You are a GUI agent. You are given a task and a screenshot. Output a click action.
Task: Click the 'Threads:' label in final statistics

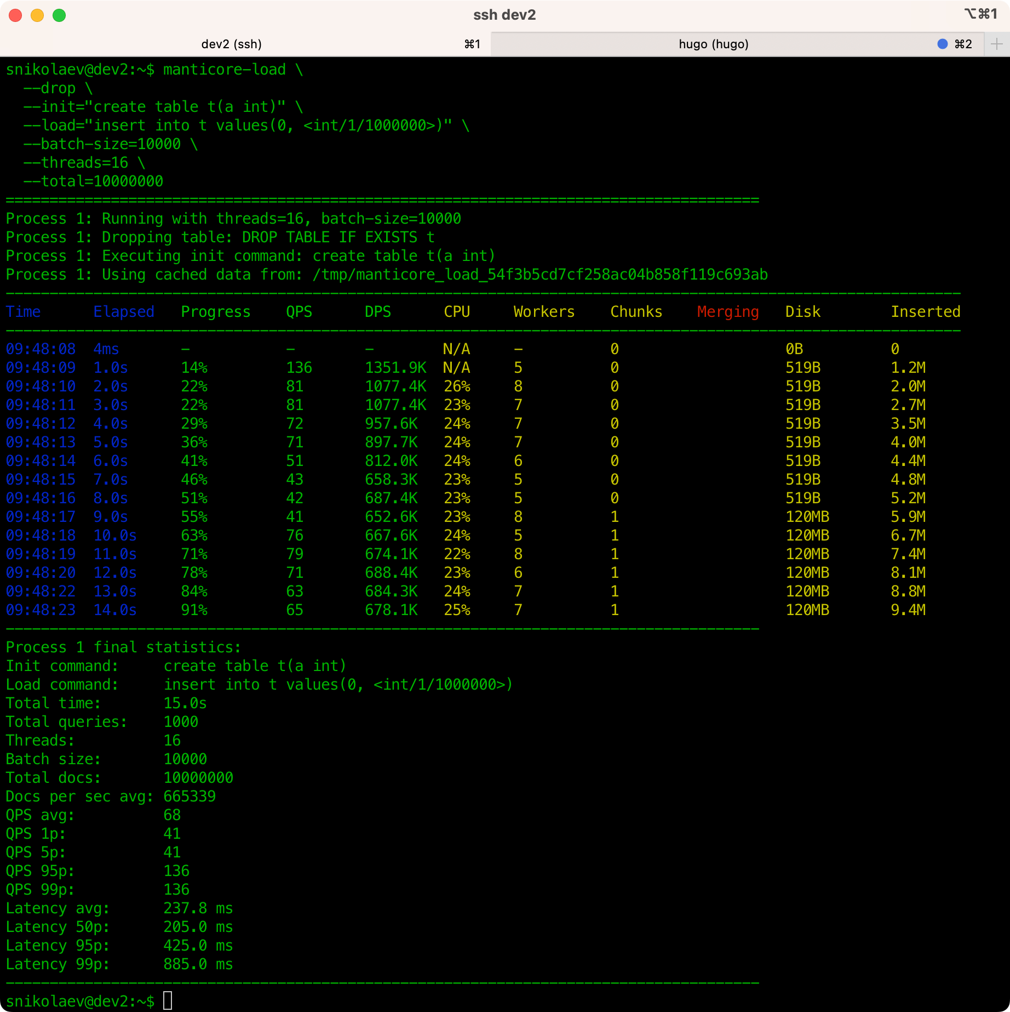41,741
